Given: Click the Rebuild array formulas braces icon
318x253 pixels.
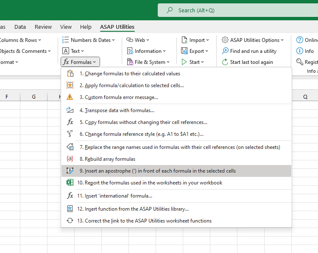Looking at the screenshot, I should click(x=70, y=159).
